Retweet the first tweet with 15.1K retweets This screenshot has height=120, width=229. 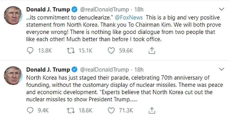[x=71, y=51]
